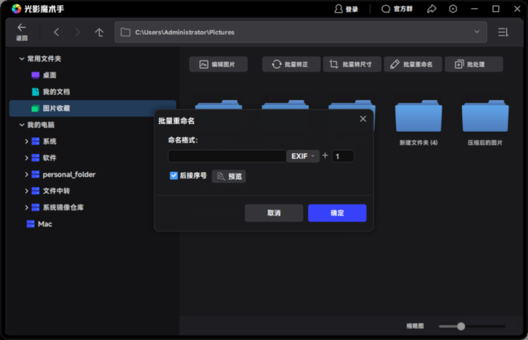Screen dimensions: 528x340
Task: Navigate up one folder with the up arrow
Action: (99, 32)
